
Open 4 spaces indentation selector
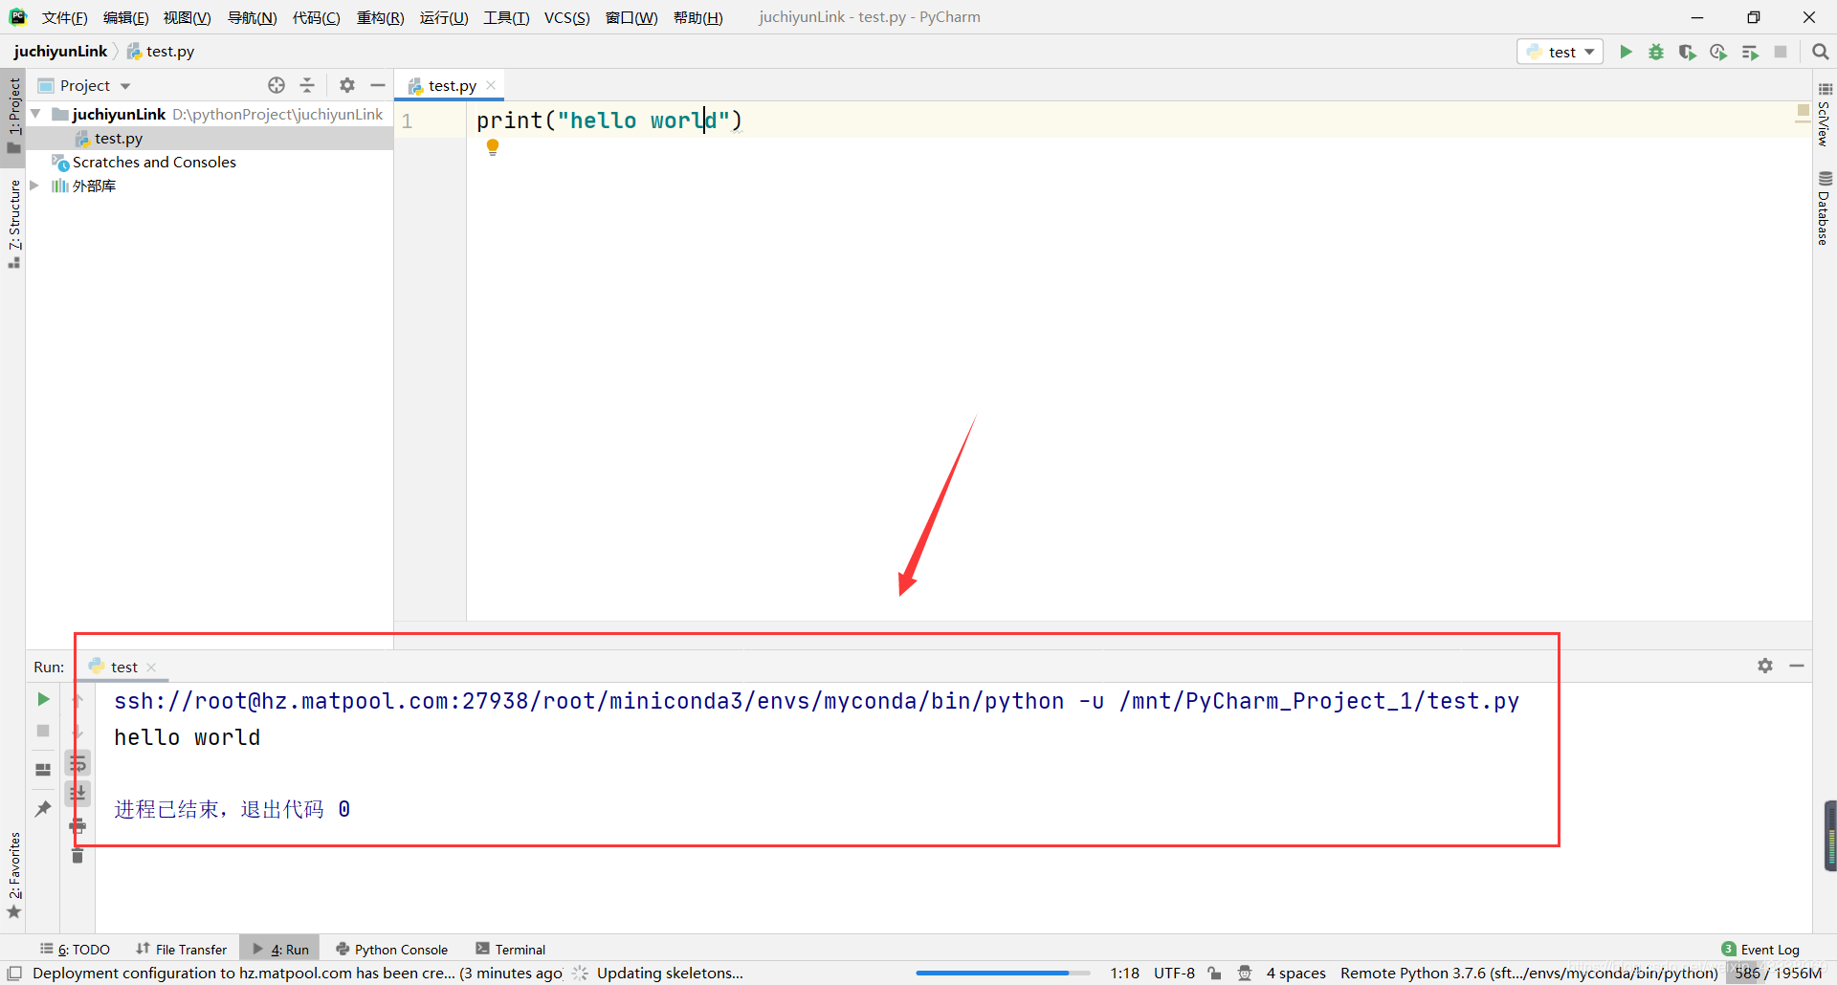(1296, 973)
